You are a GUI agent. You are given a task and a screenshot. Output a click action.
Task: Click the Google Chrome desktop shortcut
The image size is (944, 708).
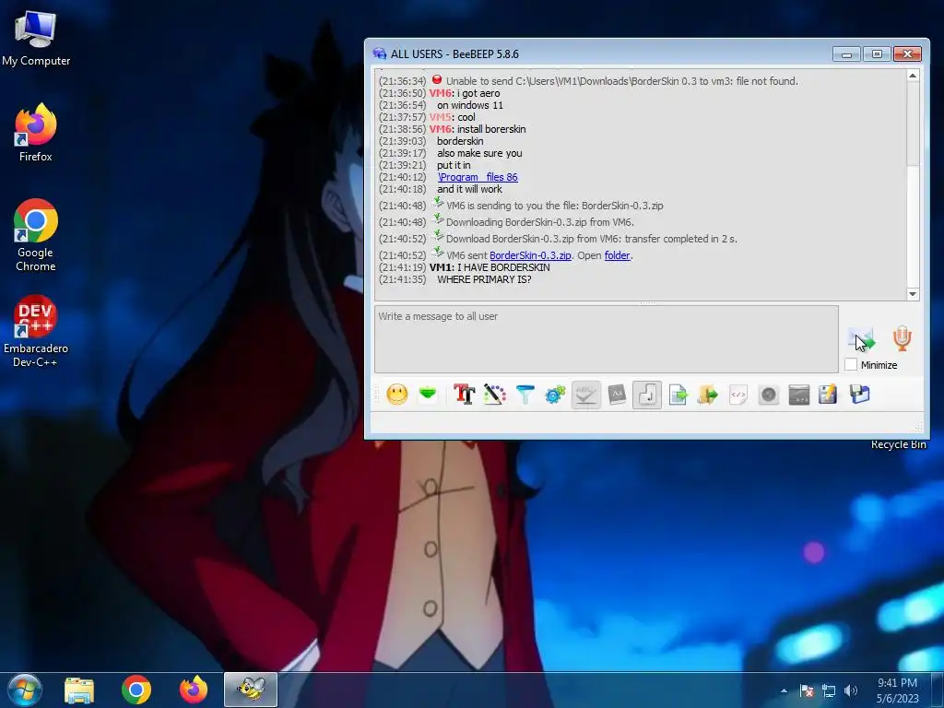[36, 235]
